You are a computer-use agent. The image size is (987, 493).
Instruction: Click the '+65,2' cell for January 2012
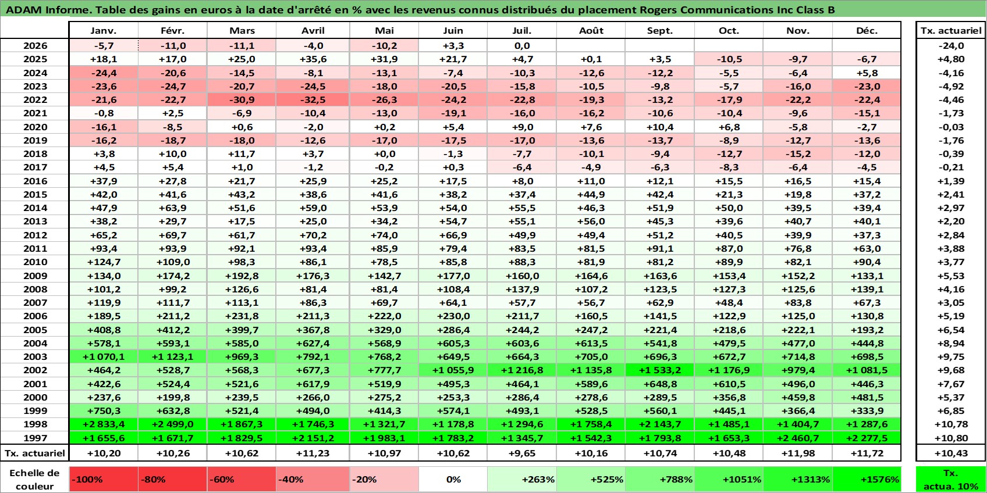[104, 235]
